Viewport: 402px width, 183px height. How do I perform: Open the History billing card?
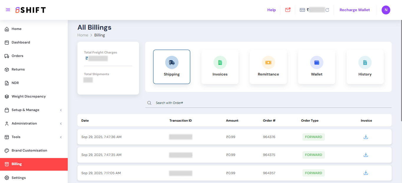point(365,67)
